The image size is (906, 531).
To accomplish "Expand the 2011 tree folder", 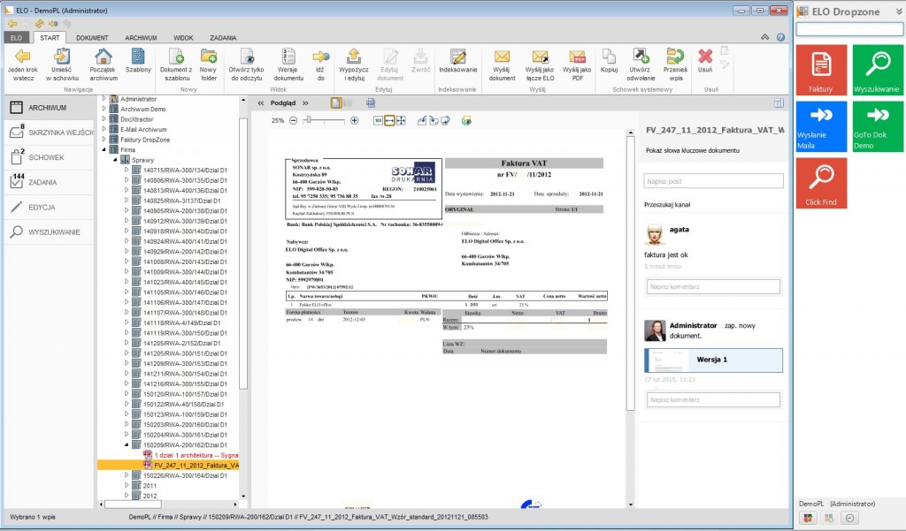I will pos(127,485).
